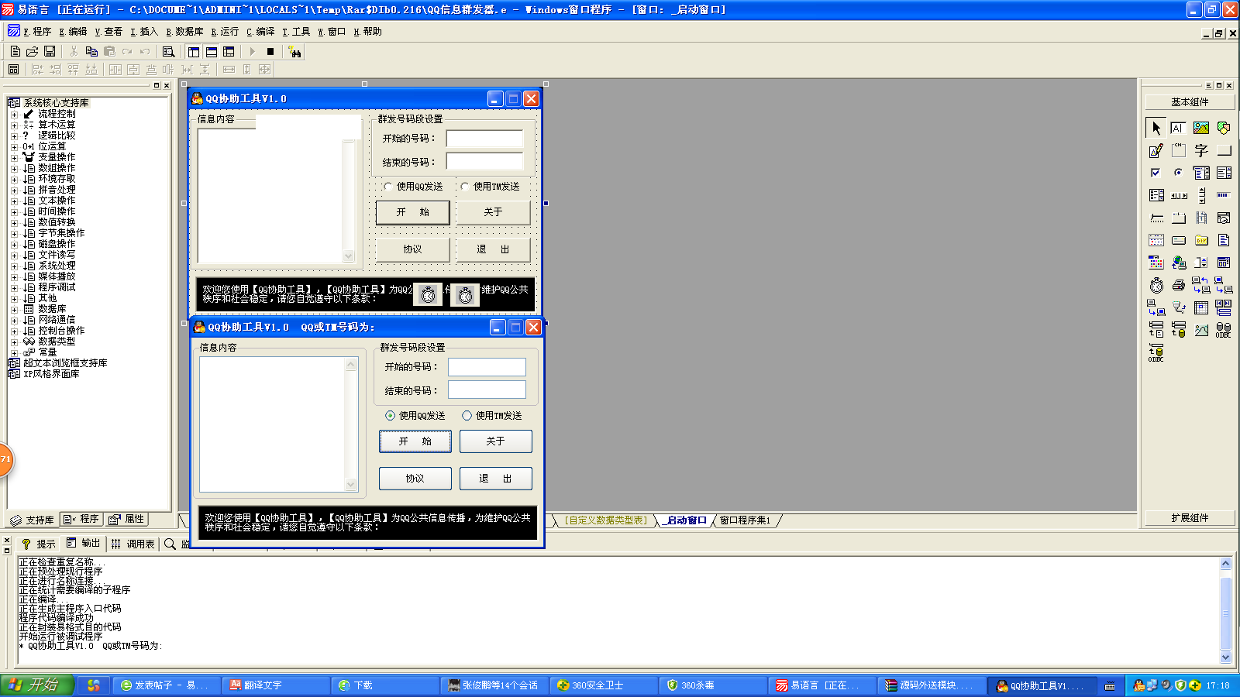This screenshot has height=697, width=1240.
Task: Click the 退 出 button in the running window
Action: pyautogui.click(x=496, y=479)
